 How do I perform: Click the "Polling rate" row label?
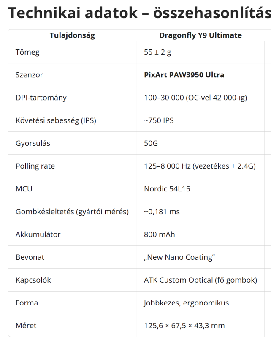(x=35, y=166)
